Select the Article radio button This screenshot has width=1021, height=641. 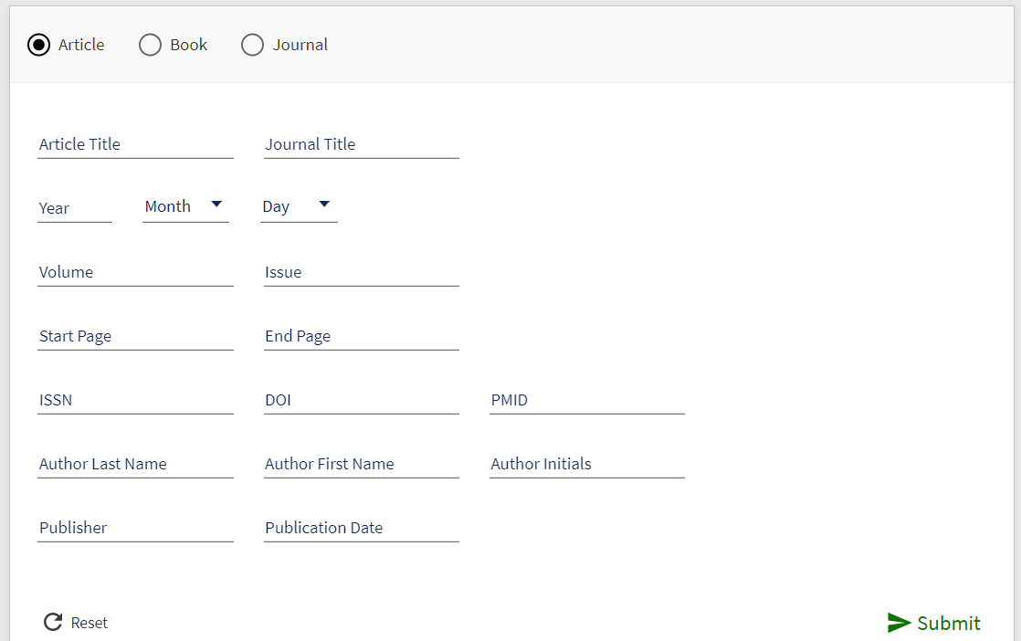39,45
